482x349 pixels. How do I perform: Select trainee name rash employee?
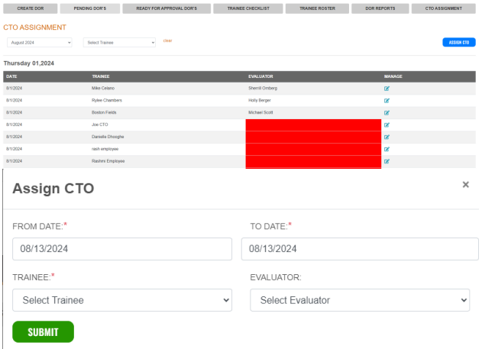(x=105, y=149)
